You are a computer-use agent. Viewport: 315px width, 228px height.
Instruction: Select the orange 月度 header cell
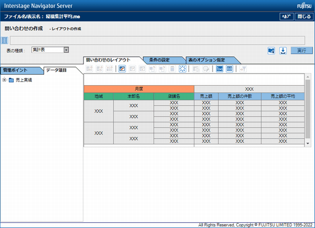pos(139,89)
